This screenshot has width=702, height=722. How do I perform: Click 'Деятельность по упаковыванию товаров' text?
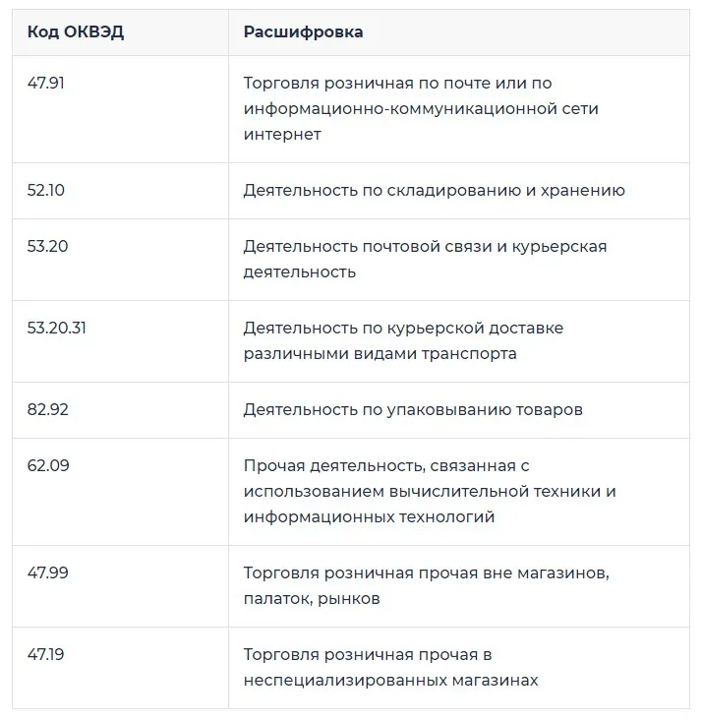[x=413, y=410]
